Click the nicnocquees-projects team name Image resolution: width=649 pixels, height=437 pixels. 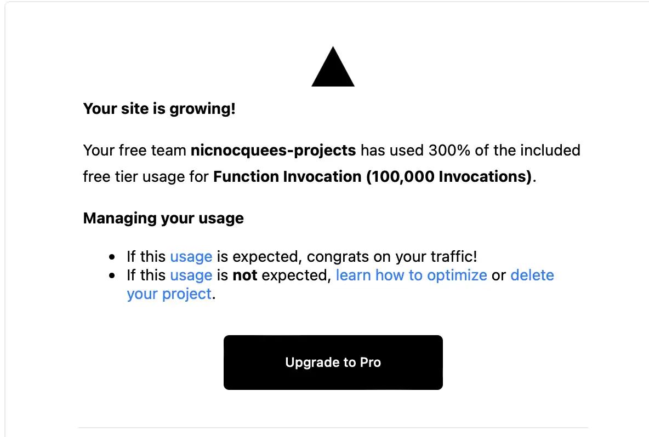point(273,151)
